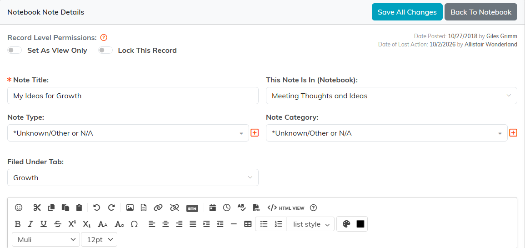Increase the paragraph indent
This screenshot has height=248, width=525.
(206, 224)
